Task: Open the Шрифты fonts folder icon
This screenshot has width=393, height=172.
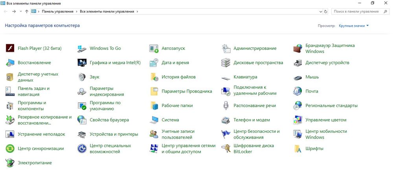Action: [298, 148]
